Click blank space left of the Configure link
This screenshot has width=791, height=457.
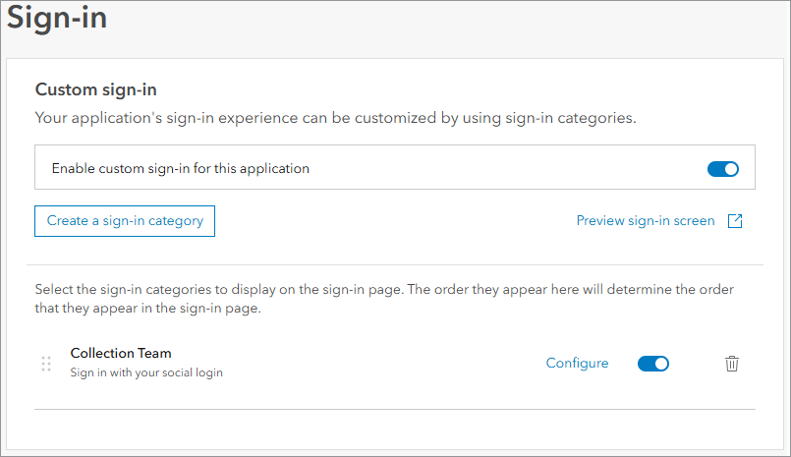coord(393,364)
